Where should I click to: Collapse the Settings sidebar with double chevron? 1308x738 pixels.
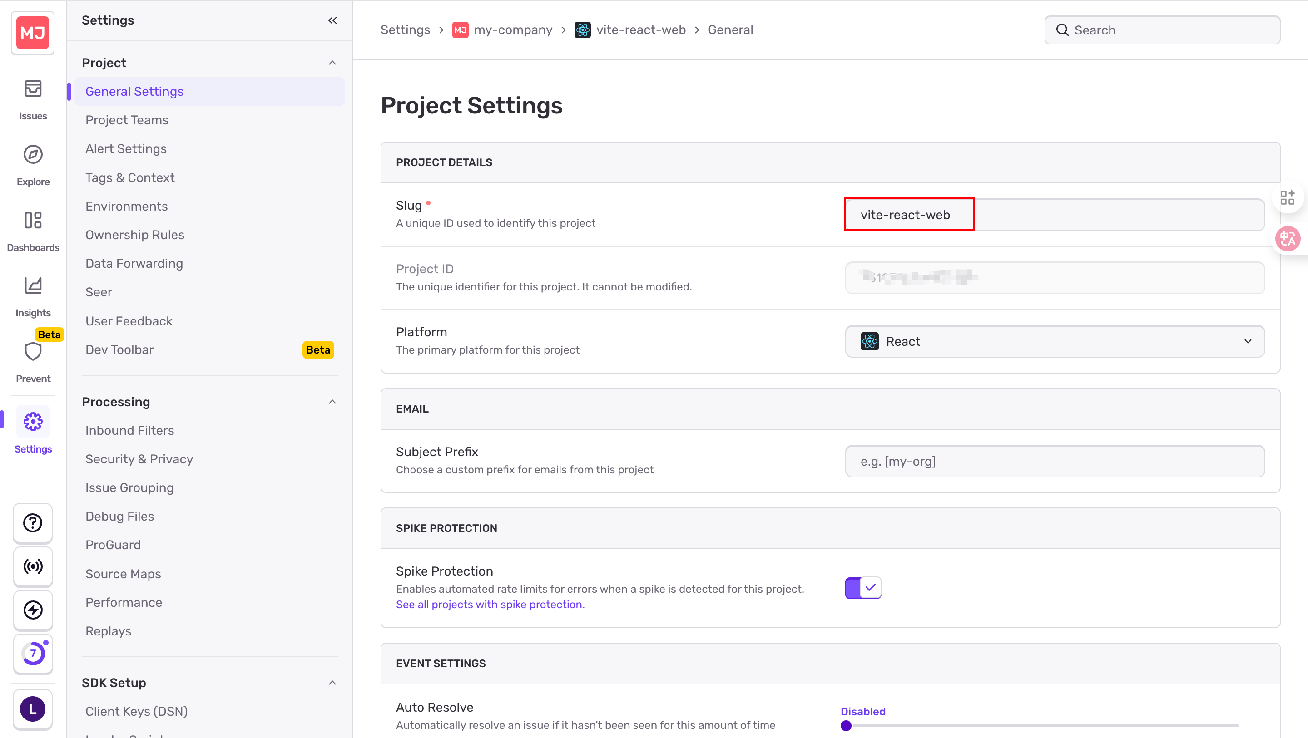[332, 20]
